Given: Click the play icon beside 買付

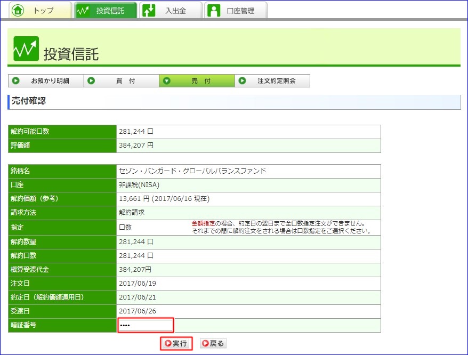Looking at the screenshot, I should coord(91,80).
